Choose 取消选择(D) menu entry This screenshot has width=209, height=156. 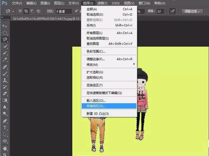[109, 14]
